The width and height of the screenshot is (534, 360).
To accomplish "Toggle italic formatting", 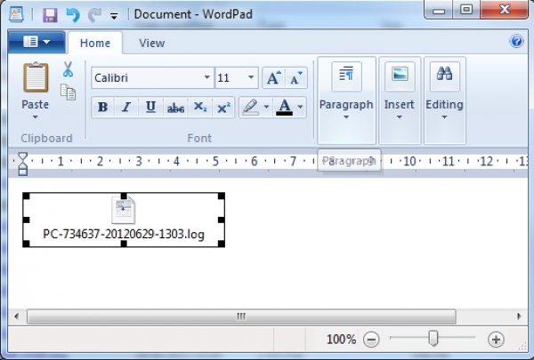I will click(x=126, y=108).
